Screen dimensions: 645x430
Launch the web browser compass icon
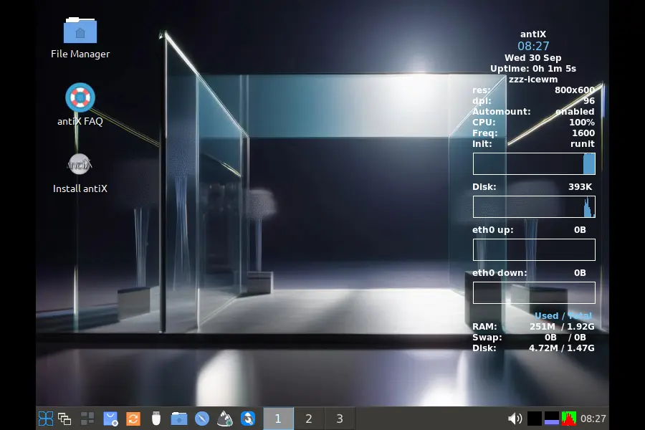[202, 419]
